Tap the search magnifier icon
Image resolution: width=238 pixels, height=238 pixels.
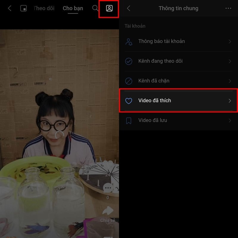point(95,8)
